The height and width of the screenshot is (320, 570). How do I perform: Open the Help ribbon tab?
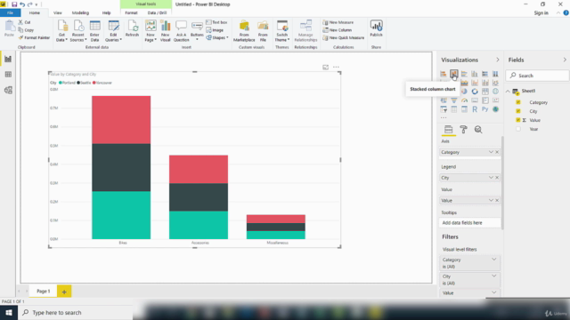[x=106, y=12]
